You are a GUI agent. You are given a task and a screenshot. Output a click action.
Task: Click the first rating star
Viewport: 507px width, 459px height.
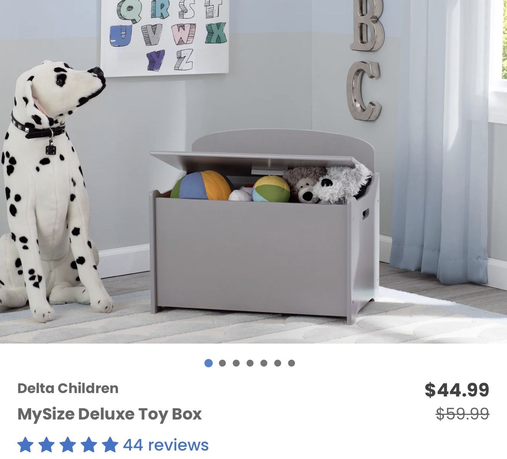click(x=25, y=444)
